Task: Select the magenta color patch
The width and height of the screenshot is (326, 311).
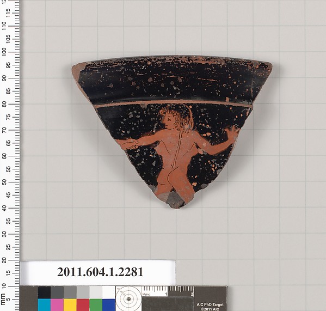Action: coord(57,305)
